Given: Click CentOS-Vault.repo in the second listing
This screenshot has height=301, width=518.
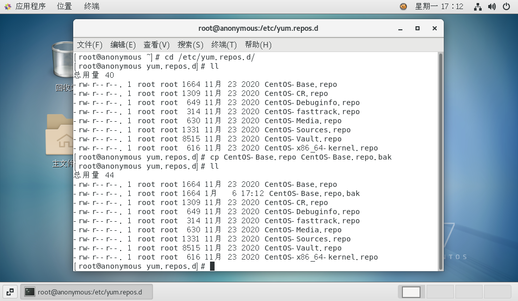Looking at the screenshot, I should [x=303, y=248].
